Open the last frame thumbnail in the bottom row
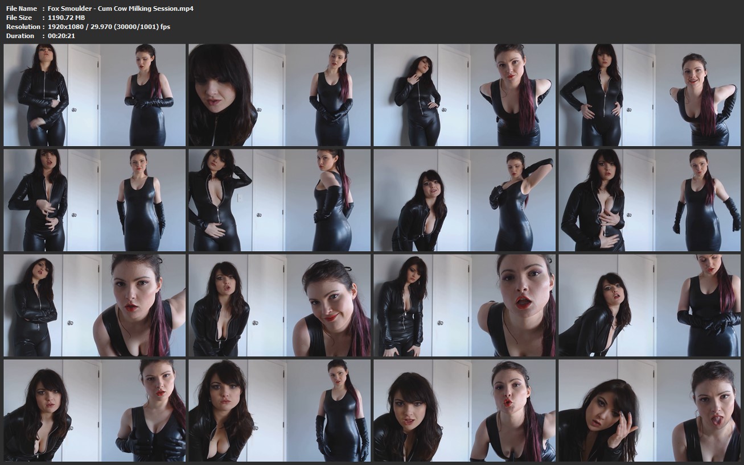Viewport: 744px width, 465px height. tap(650, 410)
